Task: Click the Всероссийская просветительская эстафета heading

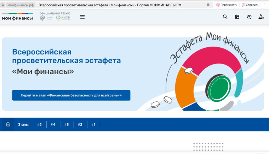Action: pos(67,56)
